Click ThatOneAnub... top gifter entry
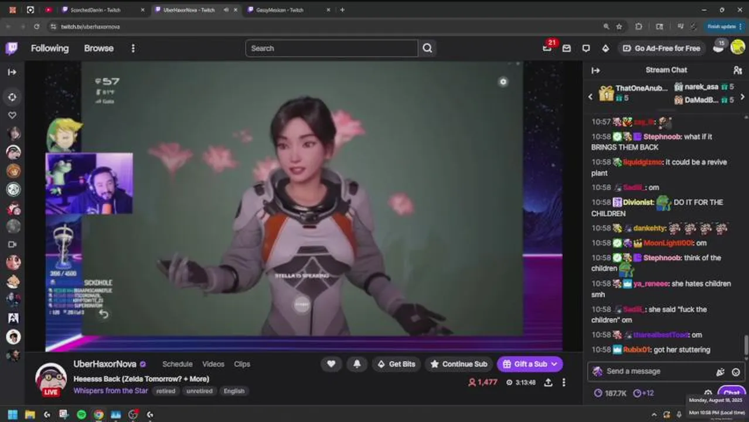The width and height of the screenshot is (749, 422). (633, 93)
